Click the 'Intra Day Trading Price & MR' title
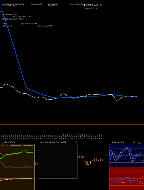This screenshot has height=190, width=144. coord(53,142)
